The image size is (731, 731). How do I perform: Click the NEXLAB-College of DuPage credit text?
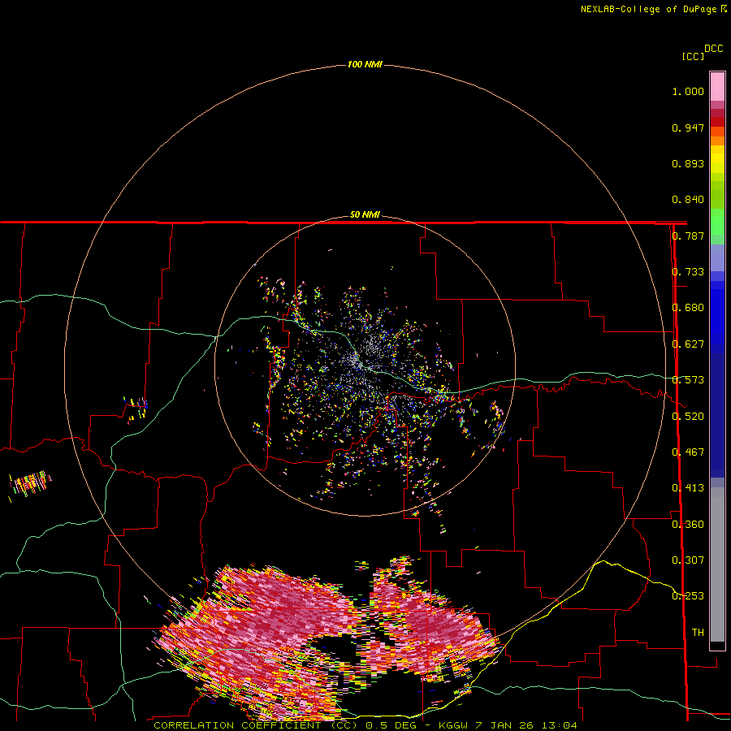650,9
